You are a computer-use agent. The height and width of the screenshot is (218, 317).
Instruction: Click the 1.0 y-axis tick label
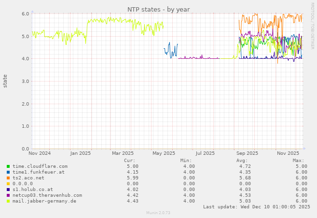pos(26,126)
